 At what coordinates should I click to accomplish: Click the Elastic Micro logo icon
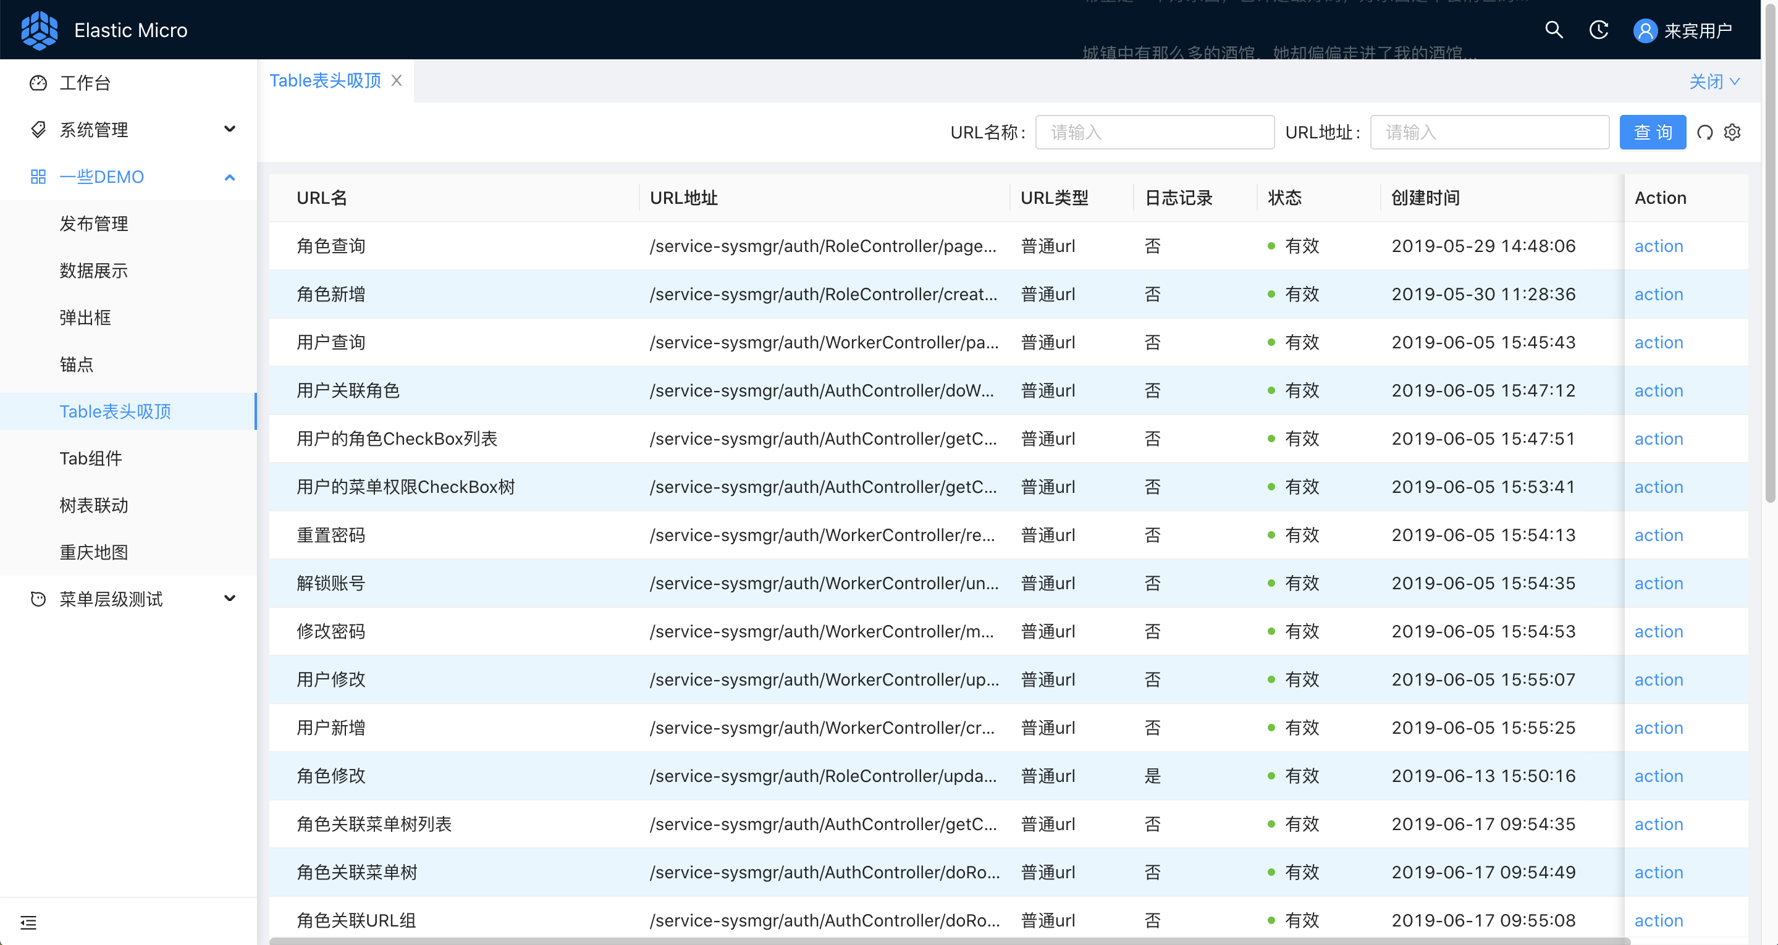pos(40,30)
